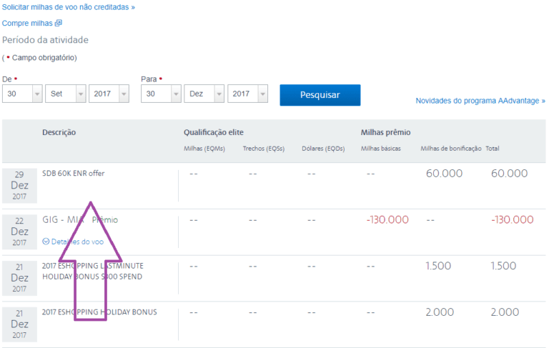Open the De month dropdown showing Set

pos(66,94)
